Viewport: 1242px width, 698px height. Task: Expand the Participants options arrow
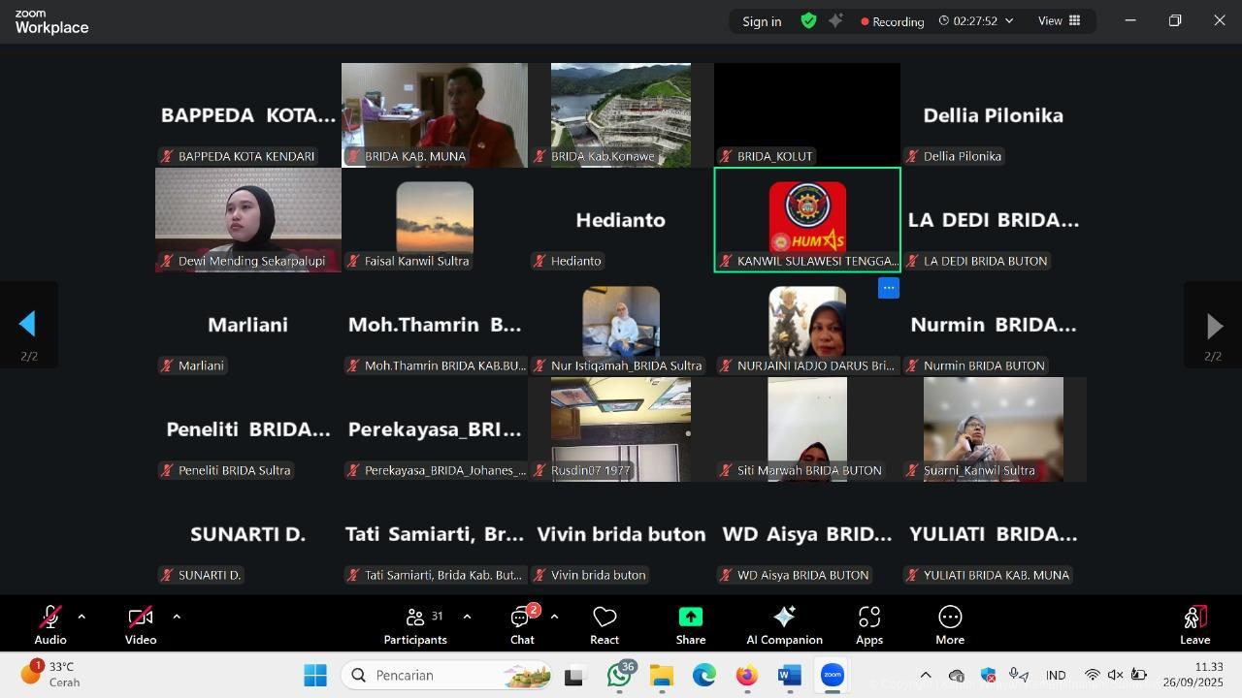467,617
